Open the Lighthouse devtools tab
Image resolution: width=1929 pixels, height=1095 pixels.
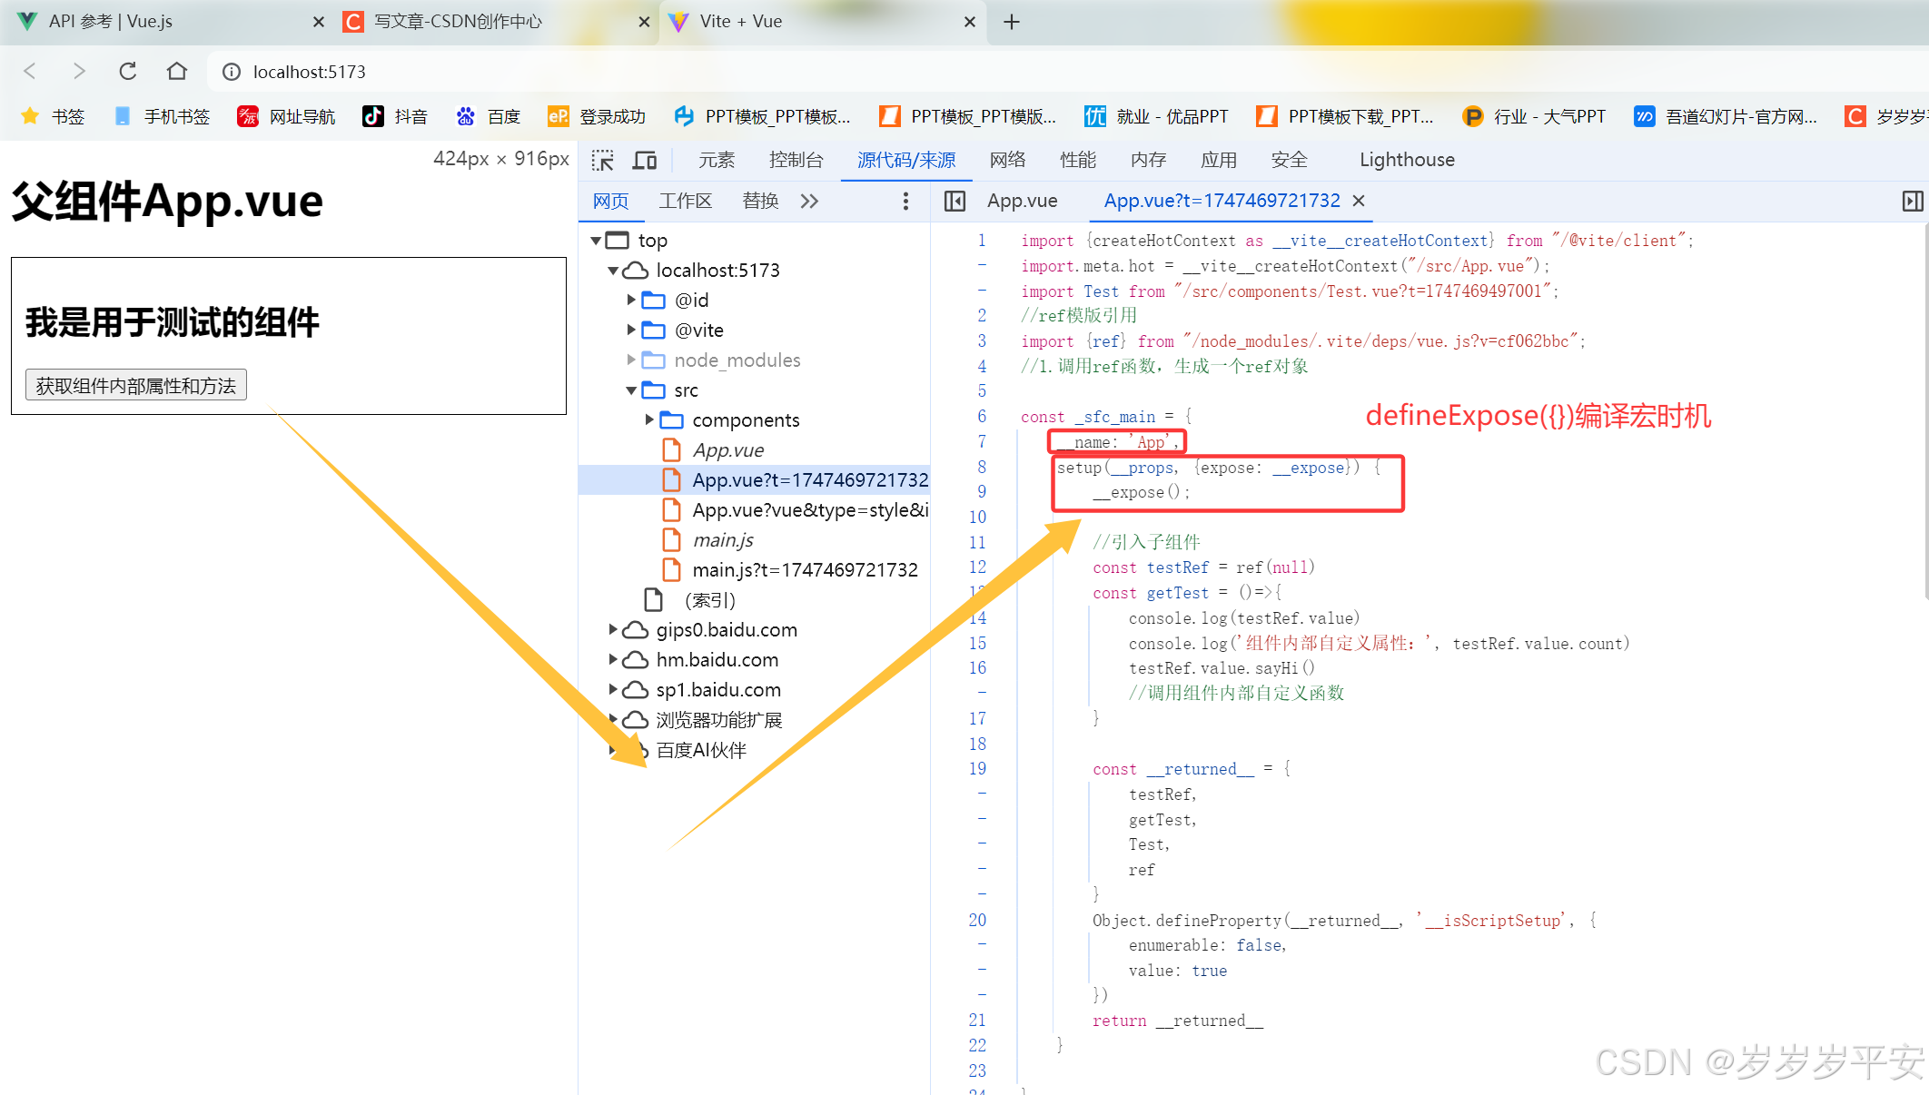point(1406,160)
